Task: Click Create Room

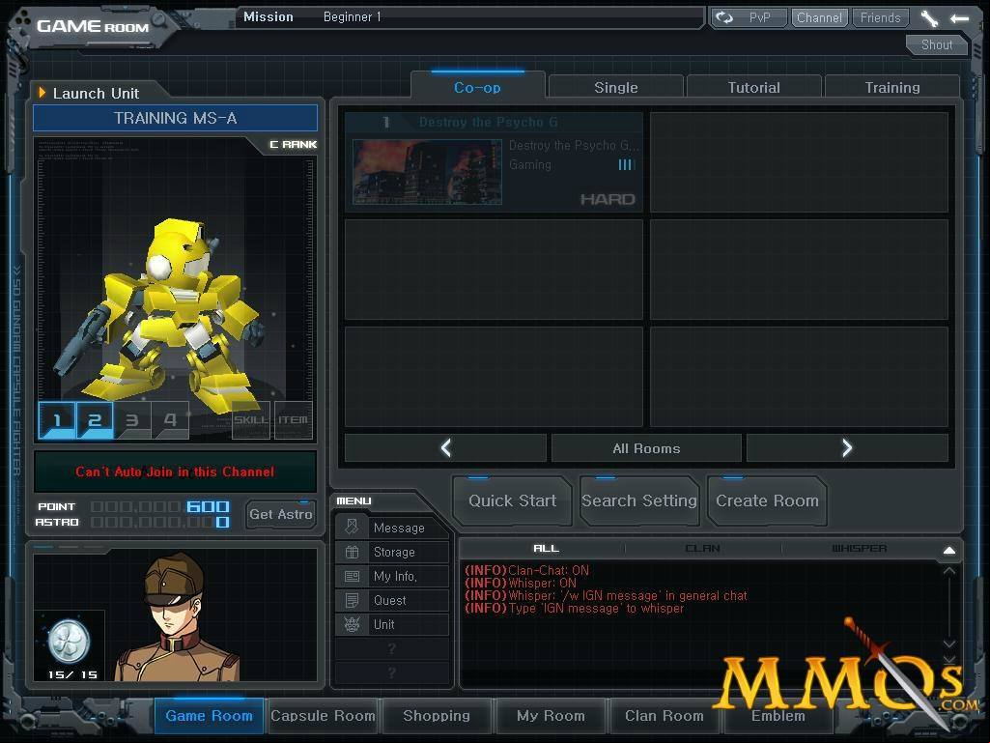Action: point(767,501)
